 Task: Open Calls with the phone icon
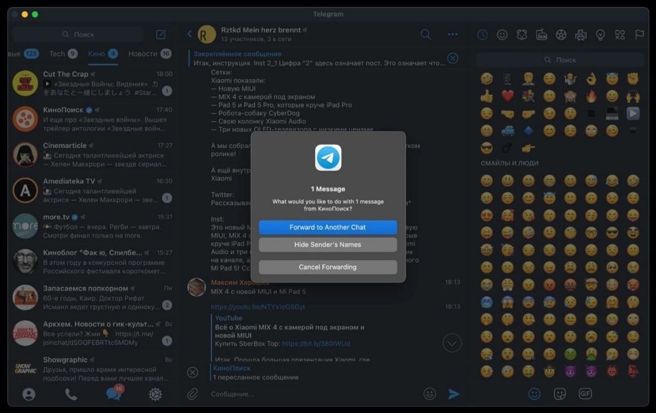(71, 394)
